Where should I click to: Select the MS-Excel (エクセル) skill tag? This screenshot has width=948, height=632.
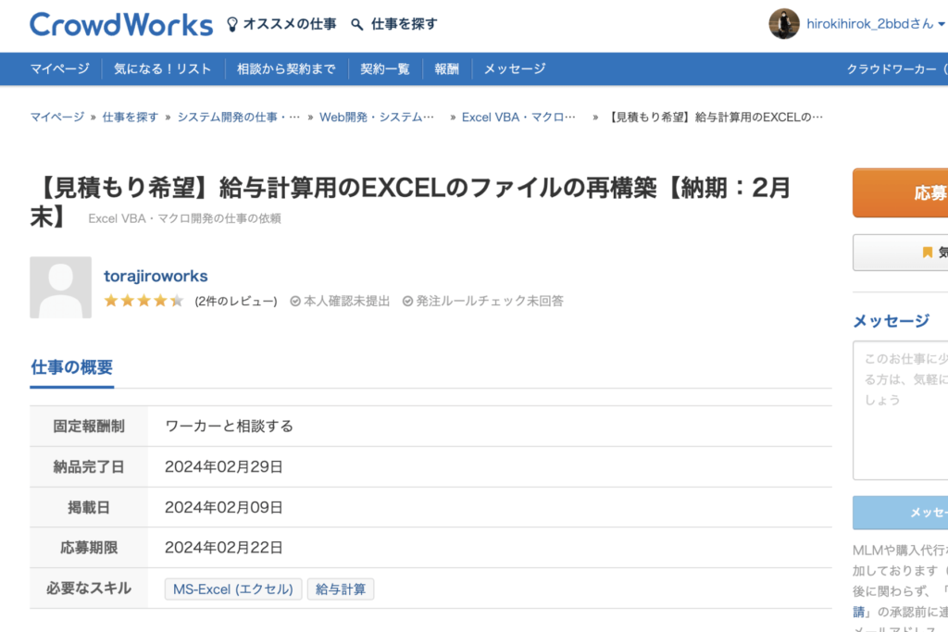pos(233,589)
